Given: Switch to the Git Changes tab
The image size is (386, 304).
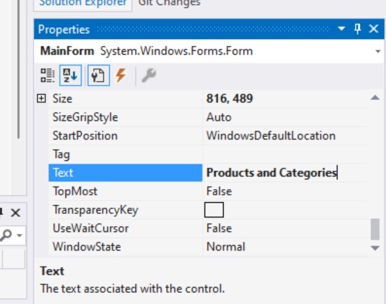Looking at the screenshot, I should click(169, 3).
